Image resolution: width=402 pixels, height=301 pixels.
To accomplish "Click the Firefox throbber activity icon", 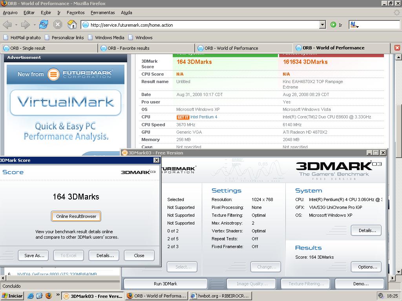I will click(397, 13).
